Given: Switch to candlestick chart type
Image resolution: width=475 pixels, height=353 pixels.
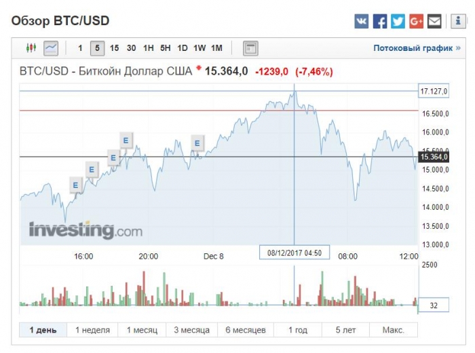Looking at the screenshot, I should (31, 48).
